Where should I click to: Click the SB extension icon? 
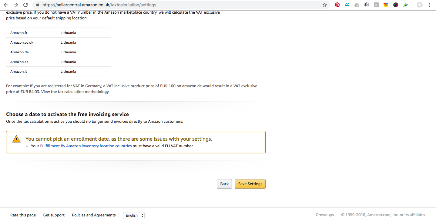click(x=367, y=5)
